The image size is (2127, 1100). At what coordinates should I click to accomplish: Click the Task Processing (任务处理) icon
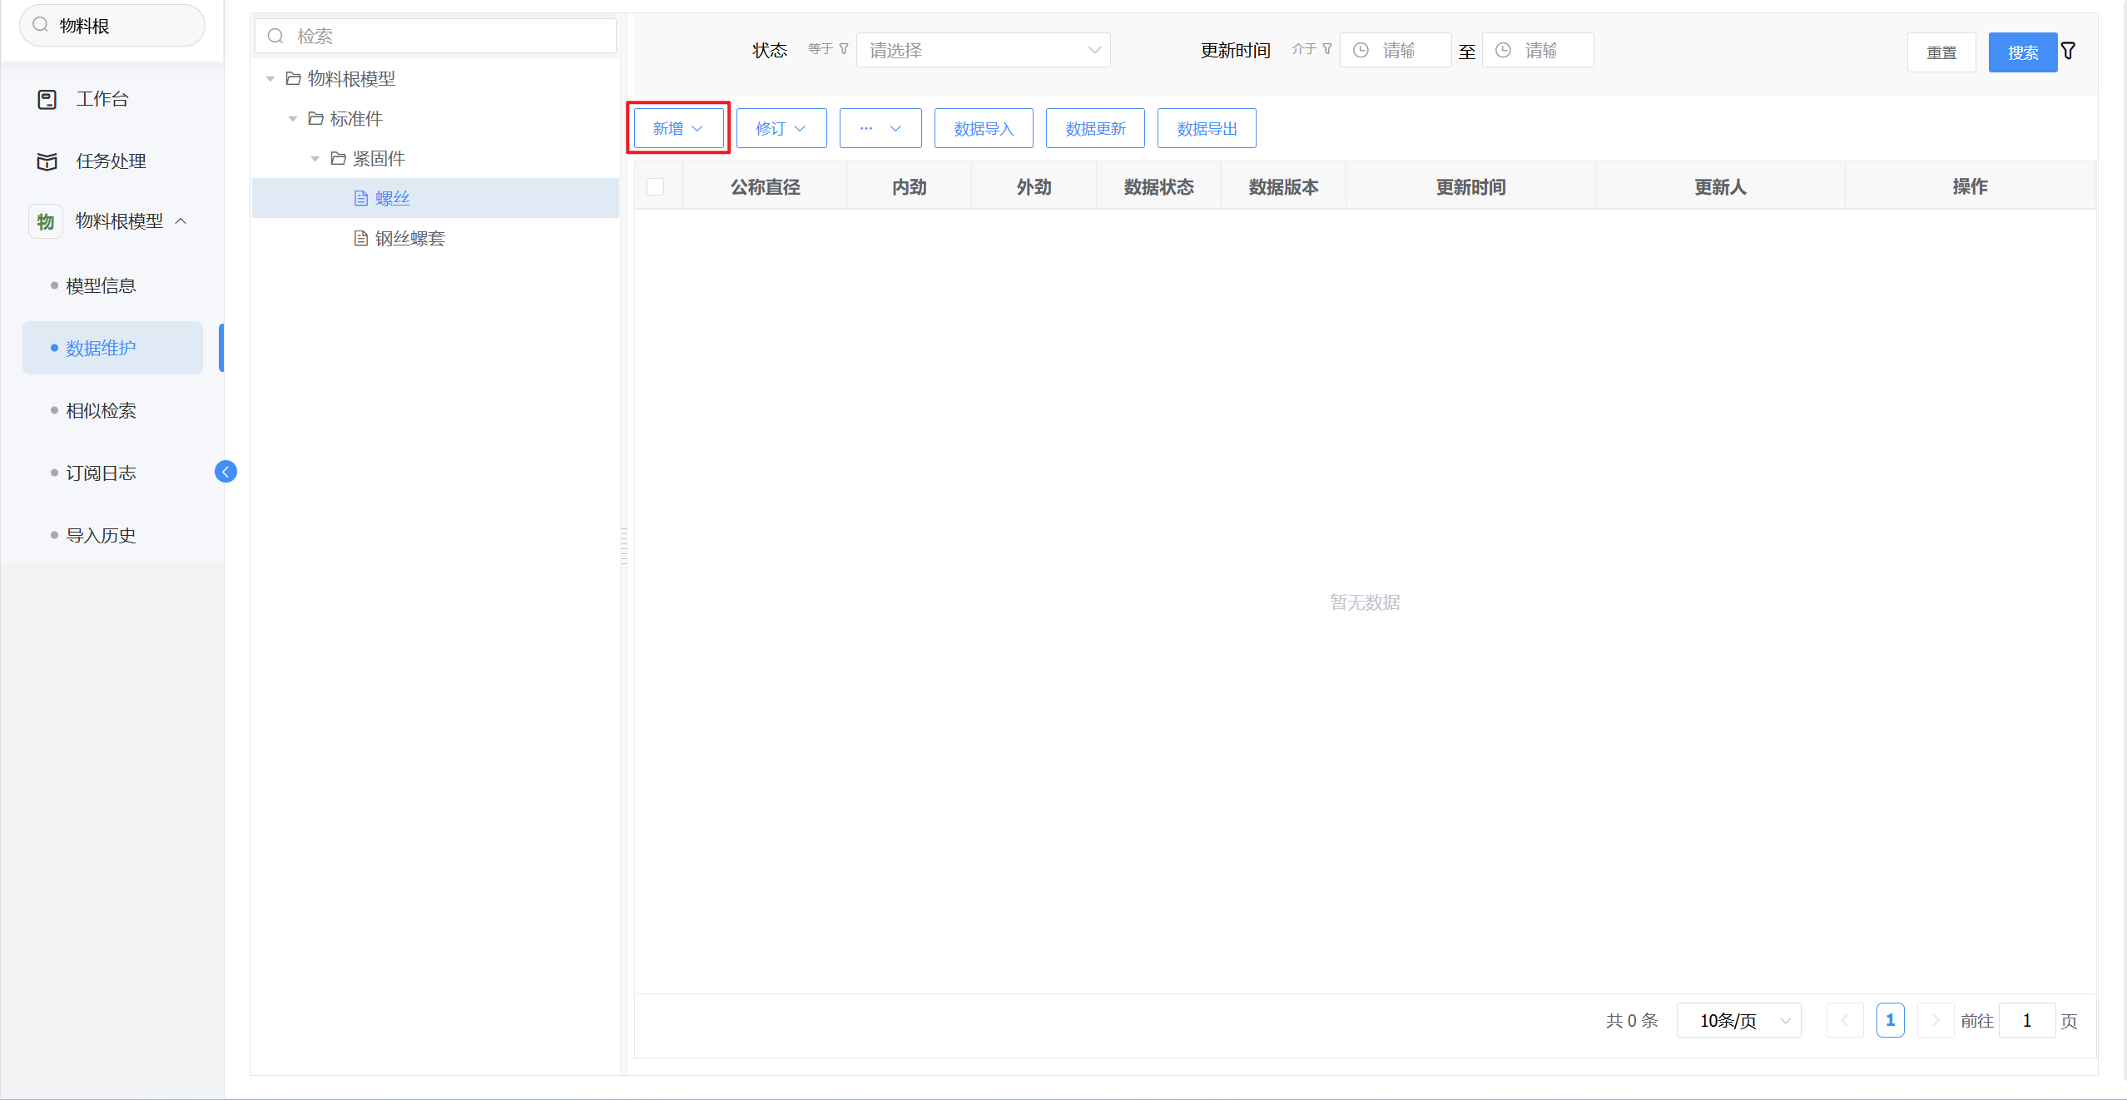(x=47, y=161)
